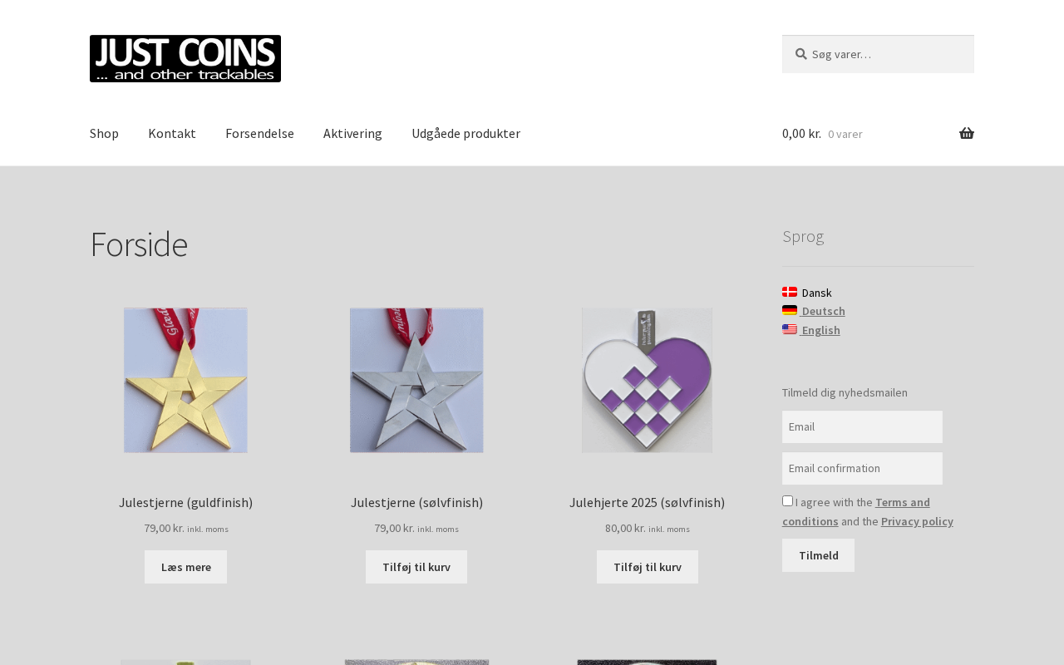Click the search magnifier icon
The image size is (1064, 665).
tap(800, 54)
